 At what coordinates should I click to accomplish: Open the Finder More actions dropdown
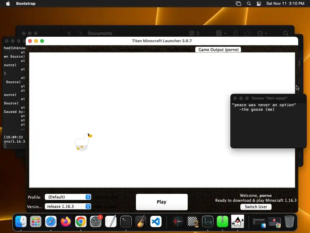point(262,33)
